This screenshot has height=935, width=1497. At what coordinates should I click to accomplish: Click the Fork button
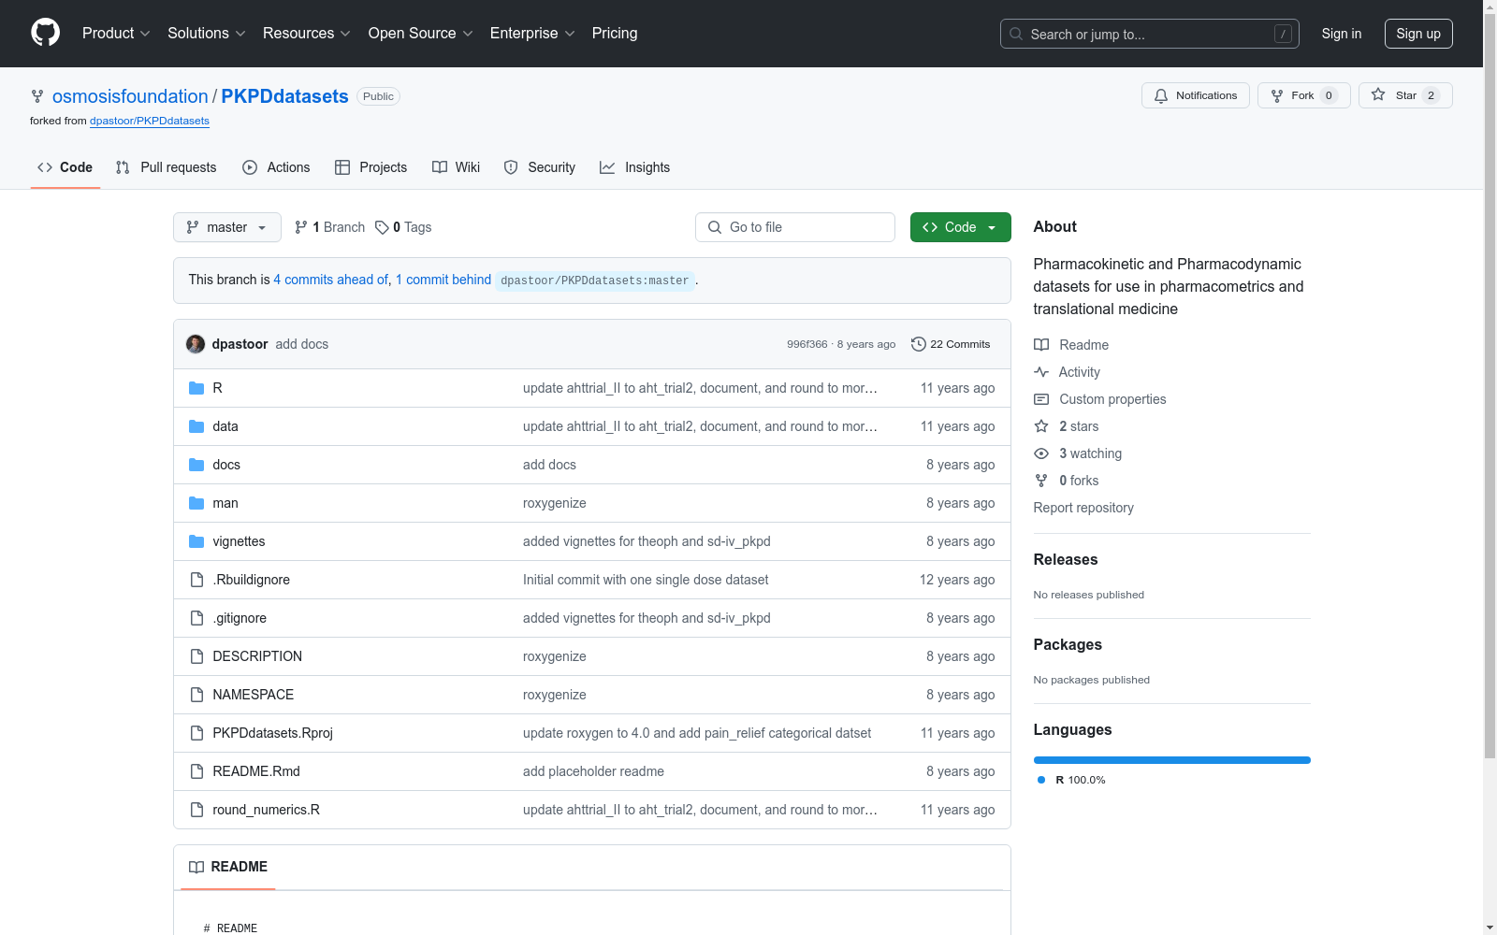tap(1304, 95)
